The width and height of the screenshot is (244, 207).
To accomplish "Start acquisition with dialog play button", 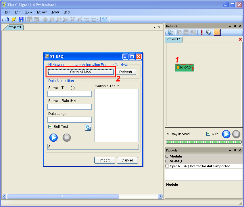I will pos(53,138).
